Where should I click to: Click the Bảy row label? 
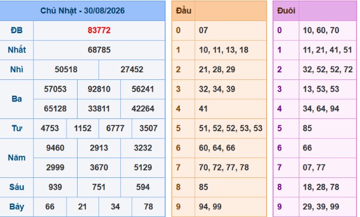click(16, 207)
